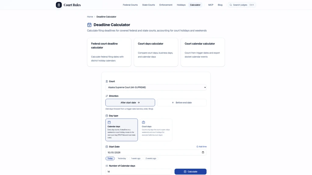Open the MCP nav link
The width and height of the screenshot is (312, 175).
[211, 5]
